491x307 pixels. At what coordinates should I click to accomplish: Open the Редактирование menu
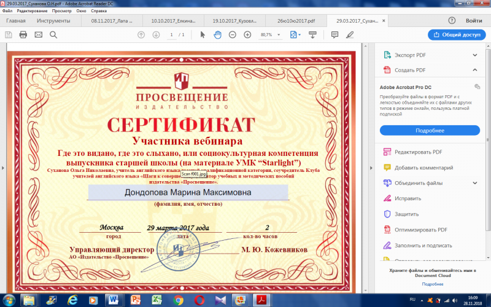coord(32,10)
